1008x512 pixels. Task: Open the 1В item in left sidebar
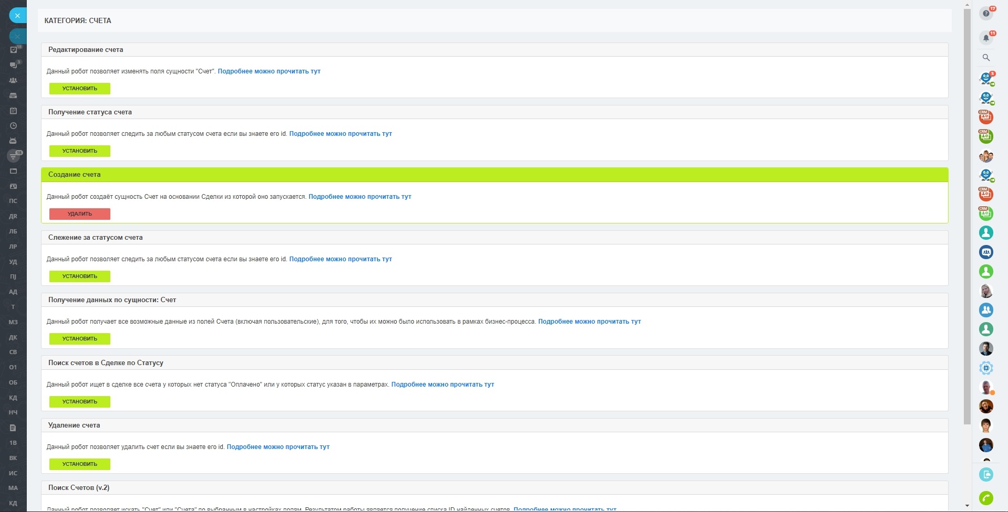(x=13, y=443)
